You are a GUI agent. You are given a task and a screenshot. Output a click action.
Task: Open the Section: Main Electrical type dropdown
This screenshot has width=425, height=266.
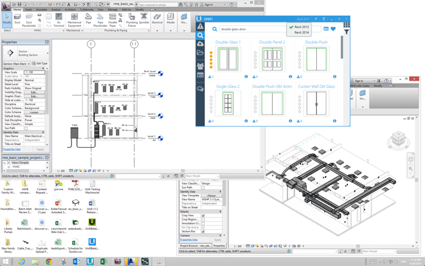coord(16,63)
